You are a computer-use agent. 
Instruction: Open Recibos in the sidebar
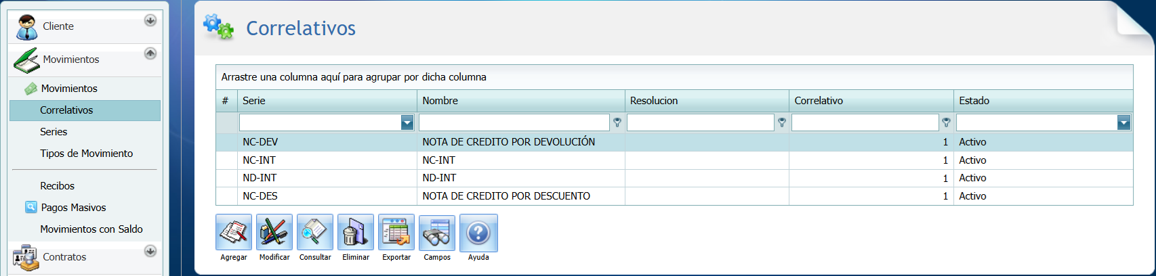(57, 186)
